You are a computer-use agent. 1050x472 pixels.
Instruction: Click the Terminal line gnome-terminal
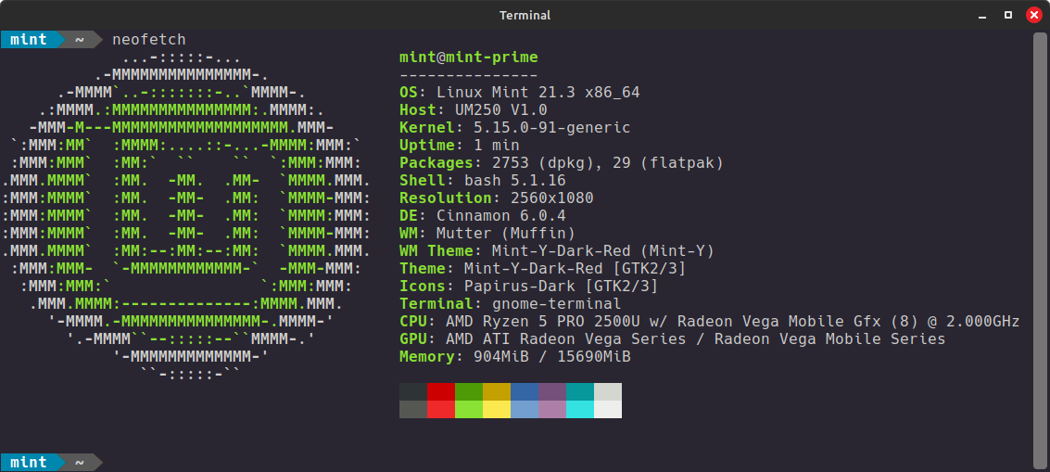tap(511, 304)
